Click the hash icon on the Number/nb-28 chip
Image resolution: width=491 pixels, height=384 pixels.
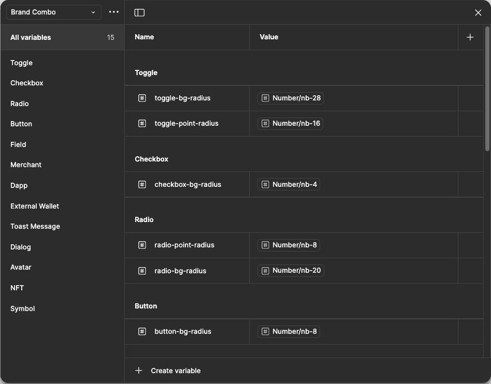(265, 98)
